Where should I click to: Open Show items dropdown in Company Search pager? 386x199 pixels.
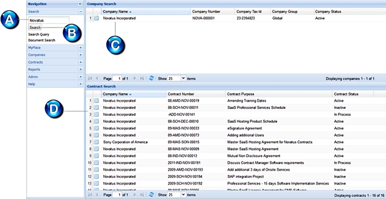pos(183,78)
